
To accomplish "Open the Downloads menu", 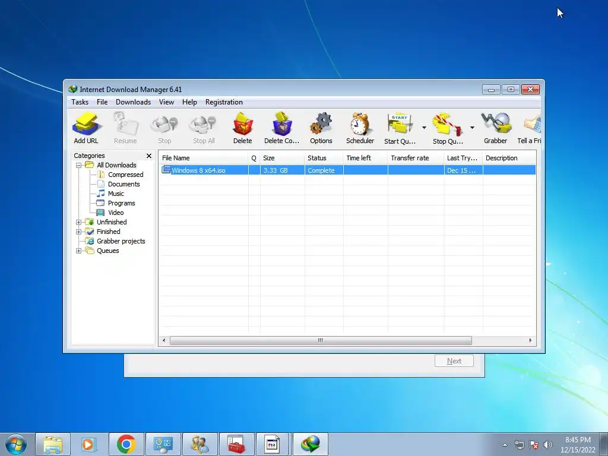I will coord(133,102).
